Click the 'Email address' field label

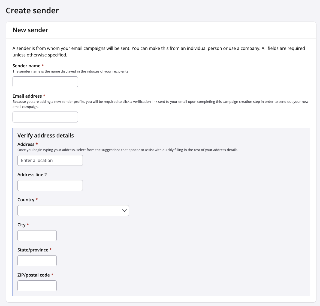coord(27,96)
